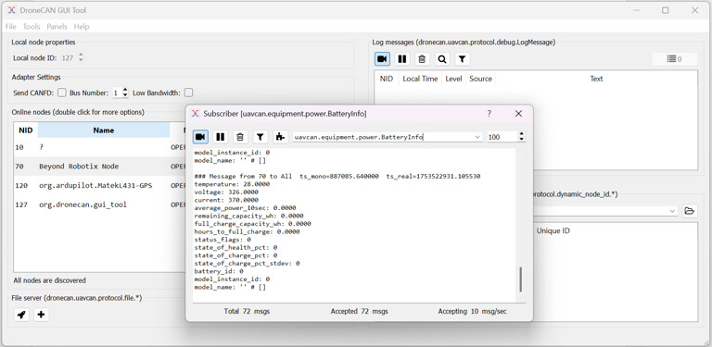Sort online nodes by Name header
The image size is (712, 347).
click(104, 130)
